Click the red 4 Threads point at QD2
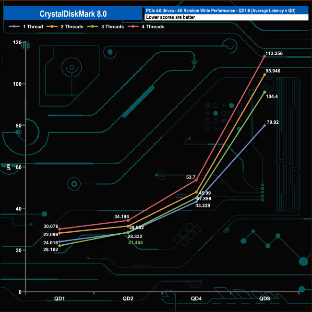Image resolution: width=312 pixels, height=312 pixels. tap(128, 221)
